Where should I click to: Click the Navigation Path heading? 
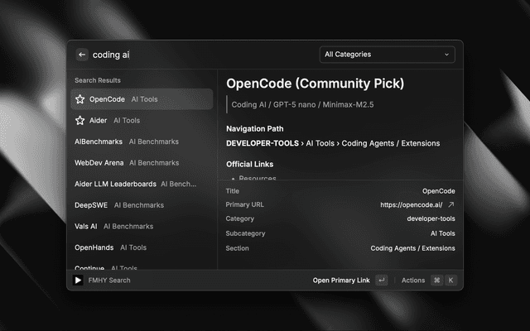[255, 129]
